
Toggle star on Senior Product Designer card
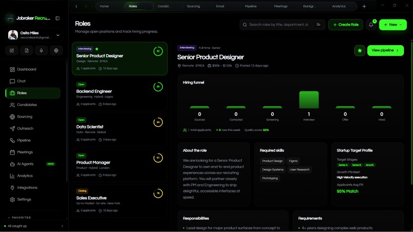pyautogui.click(x=97, y=49)
